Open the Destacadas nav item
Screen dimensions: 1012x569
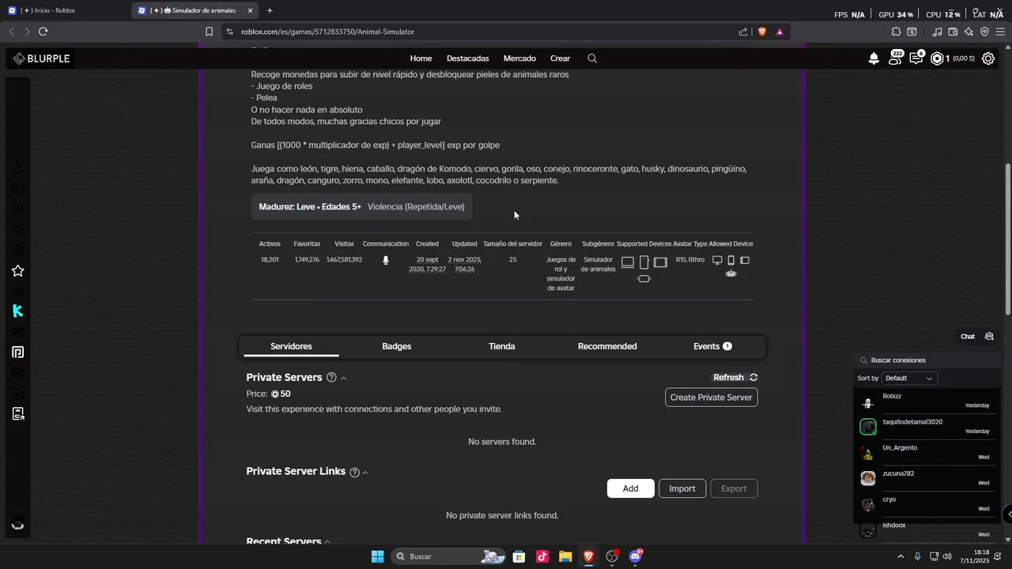[x=467, y=58]
